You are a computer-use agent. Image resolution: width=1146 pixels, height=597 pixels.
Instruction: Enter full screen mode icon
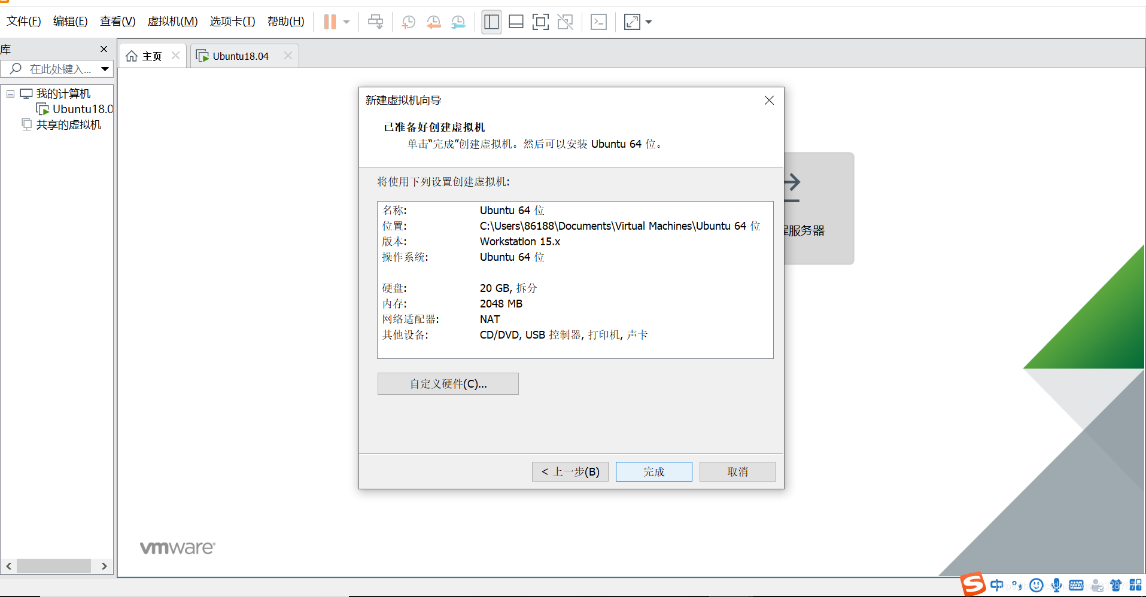540,22
